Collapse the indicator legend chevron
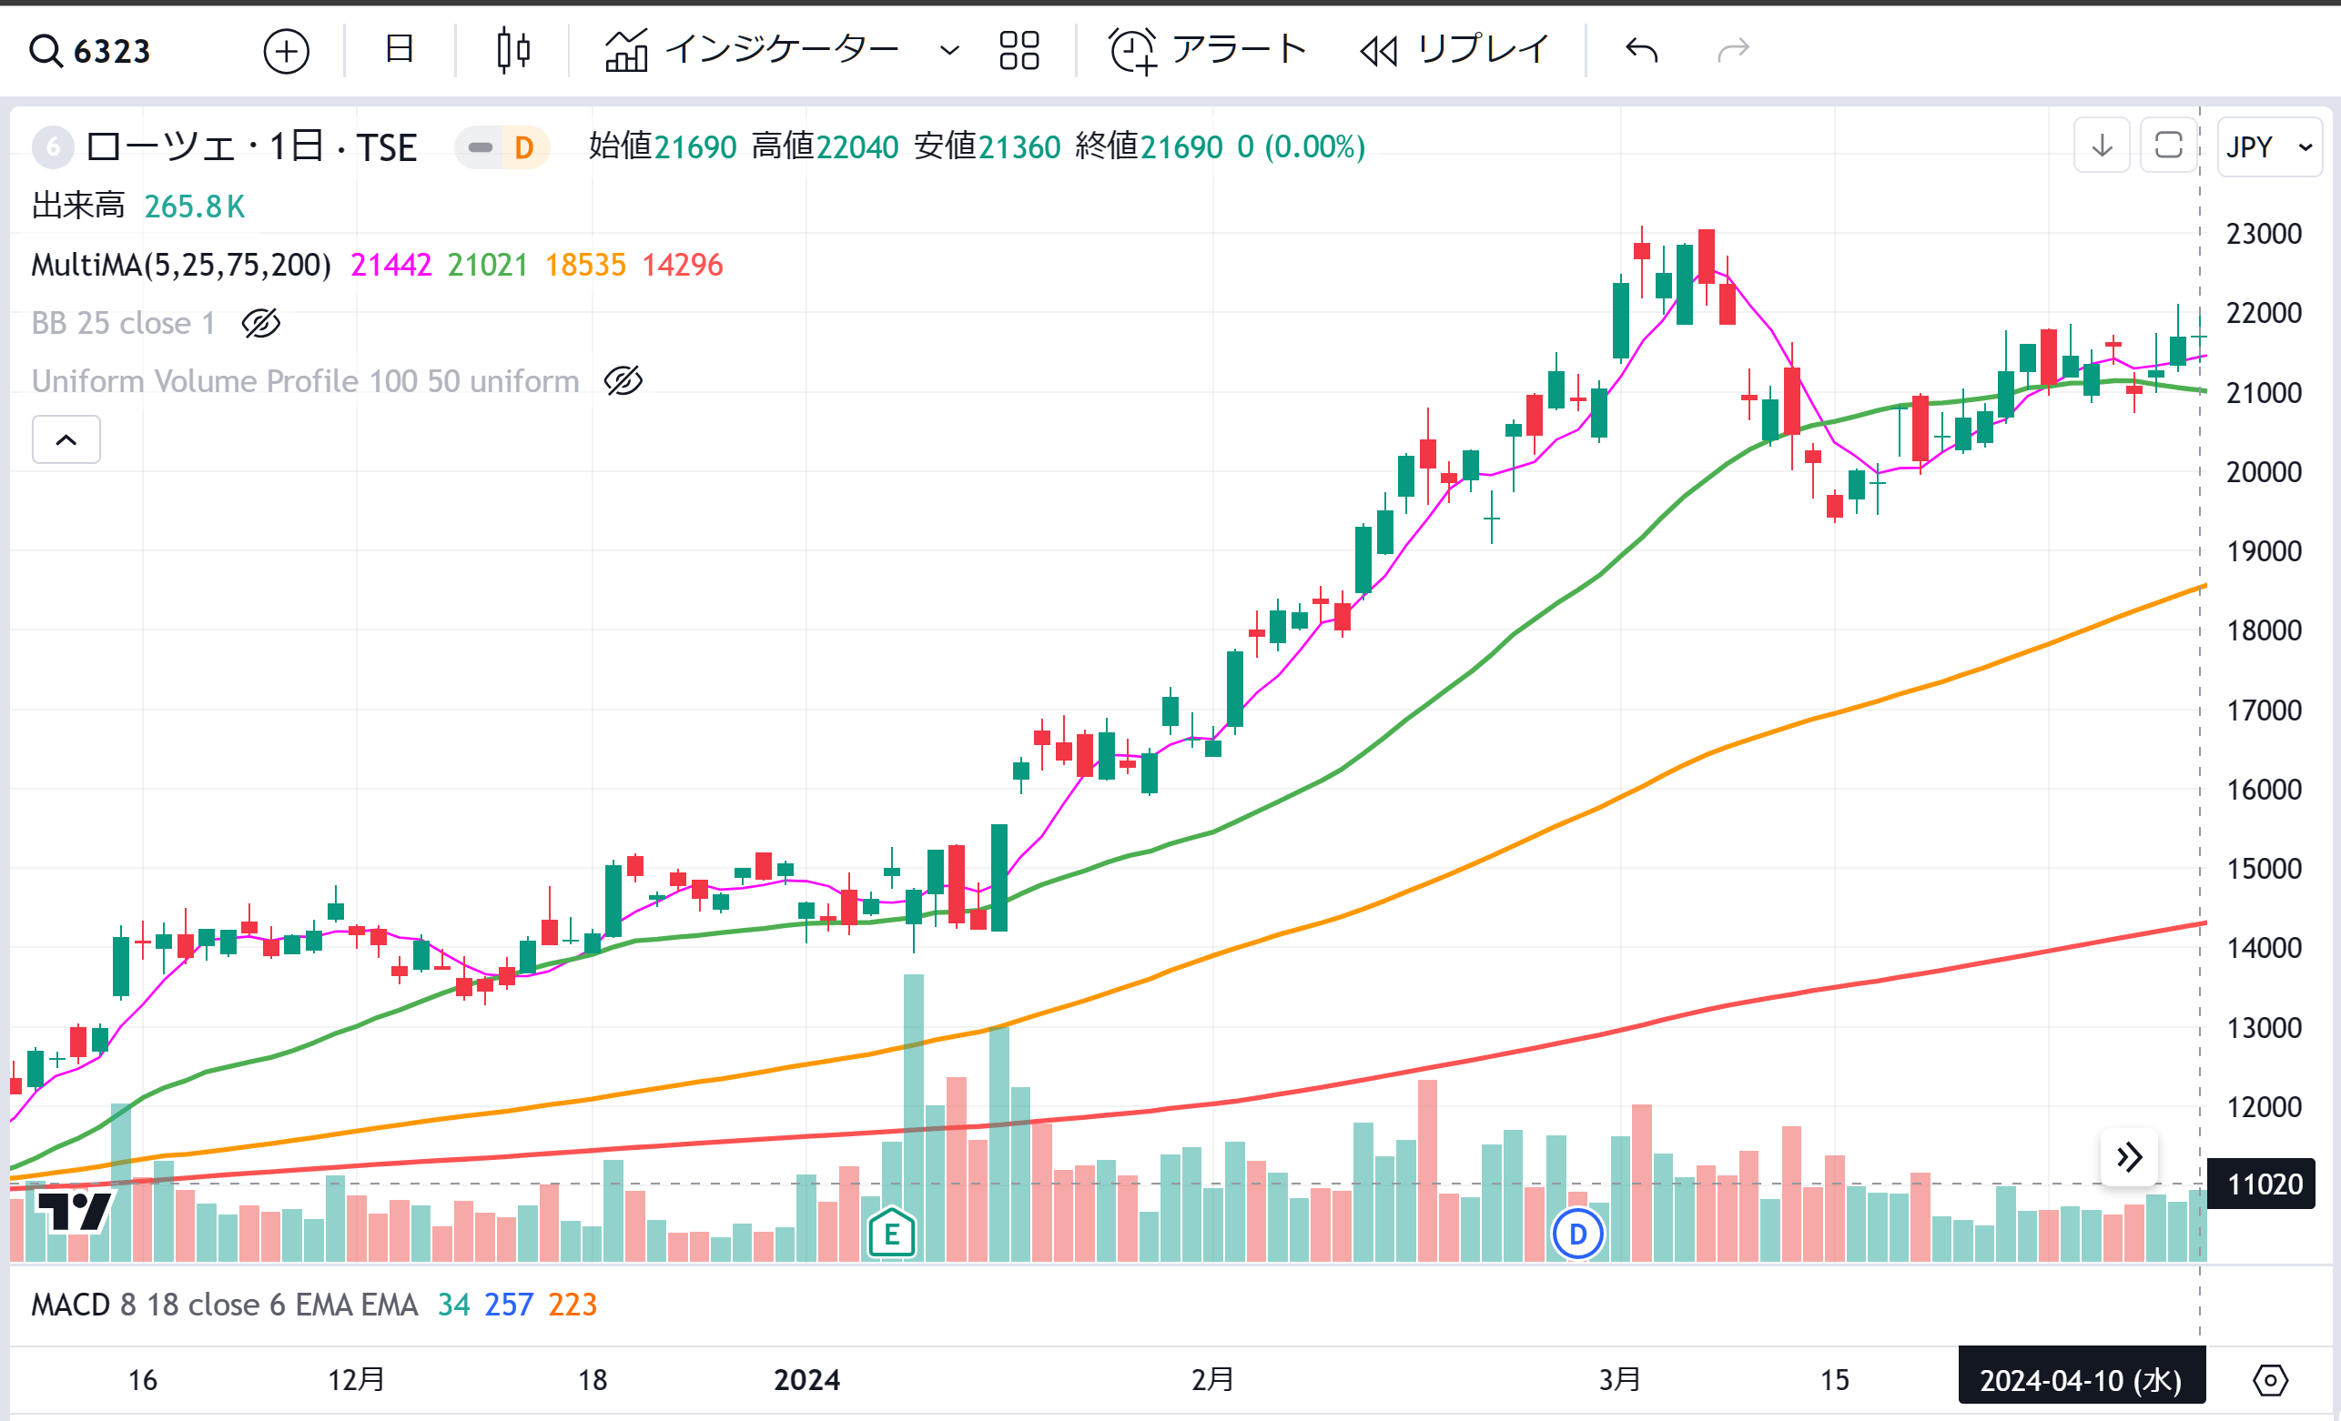Image resolution: width=2341 pixels, height=1421 pixels. (x=66, y=439)
